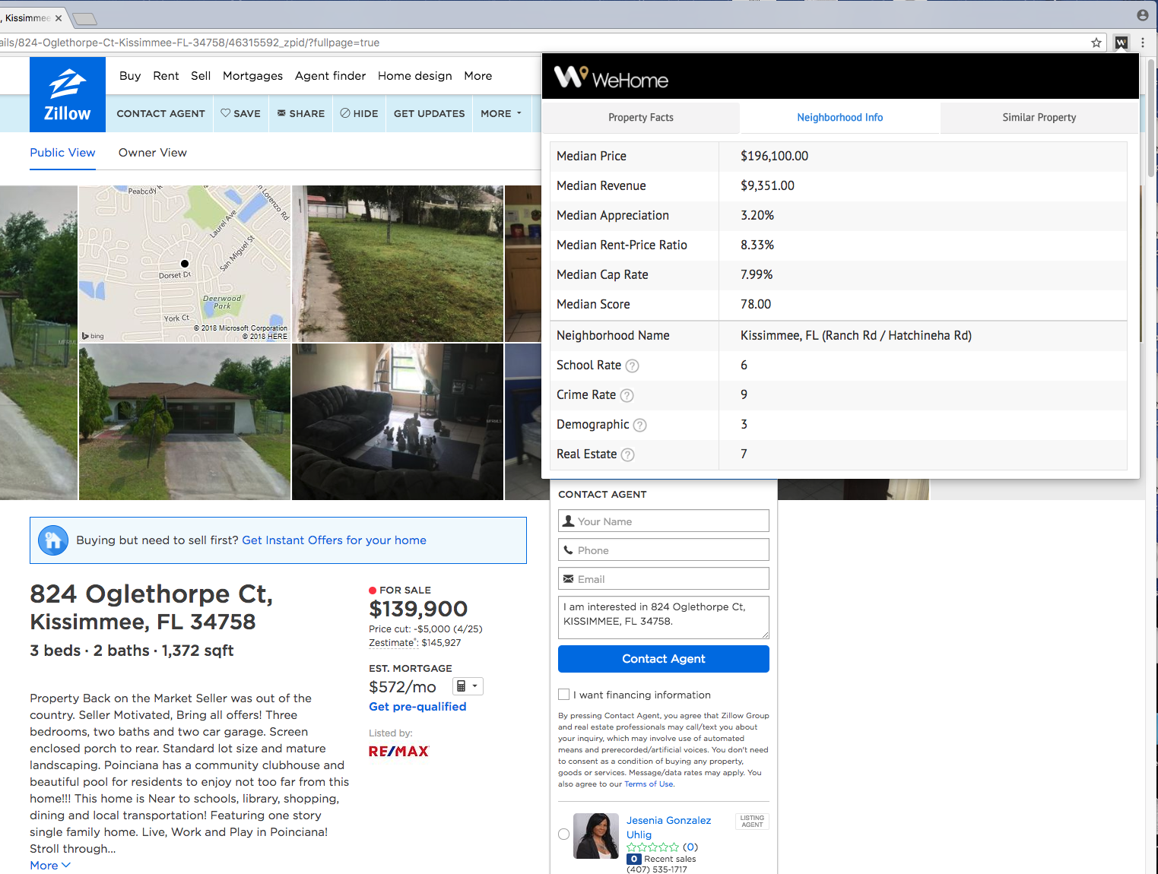
Task: Open the mortgage calculator icon
Action: (x=462, y=686)
